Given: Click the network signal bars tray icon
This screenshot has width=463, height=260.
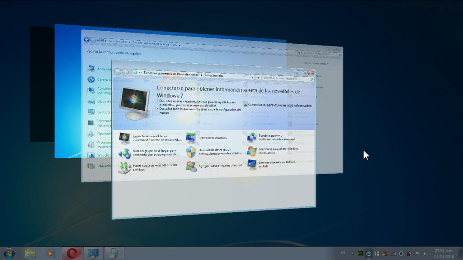Looking at the screenshot, I should 393,254.
